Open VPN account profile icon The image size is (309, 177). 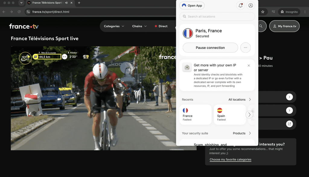point(251,5)
